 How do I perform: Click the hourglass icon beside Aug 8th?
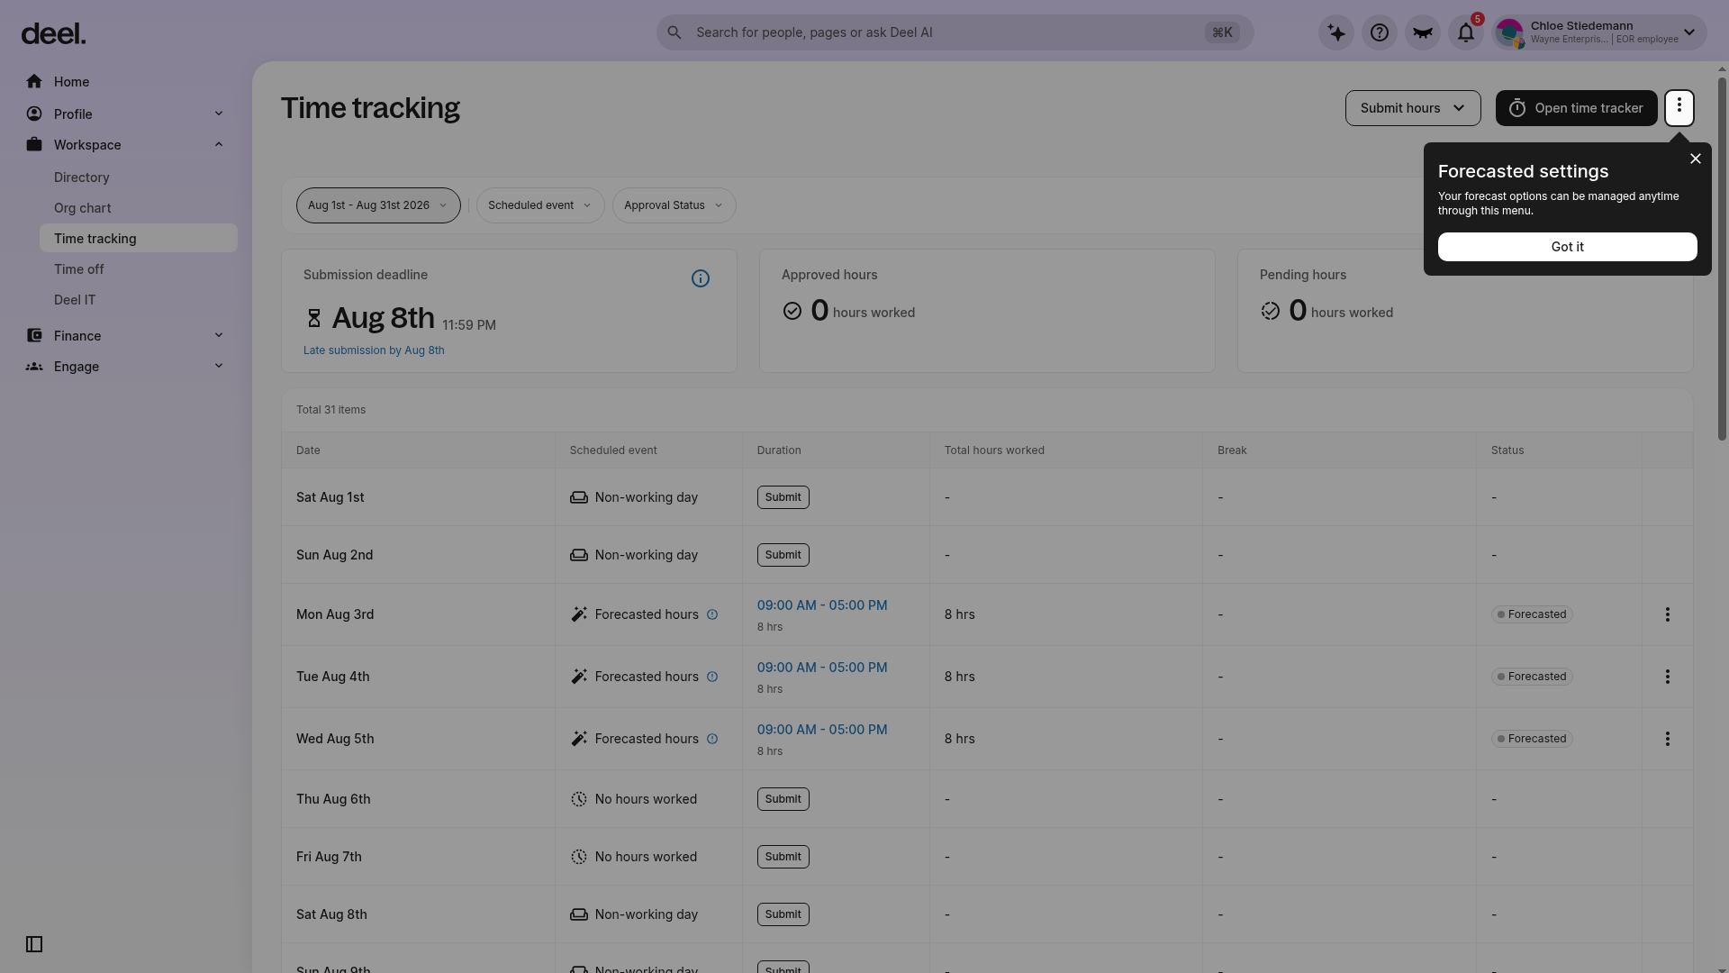click(x=314, y=318)
